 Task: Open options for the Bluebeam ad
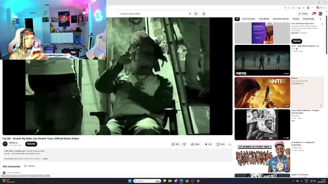[322, 24]
